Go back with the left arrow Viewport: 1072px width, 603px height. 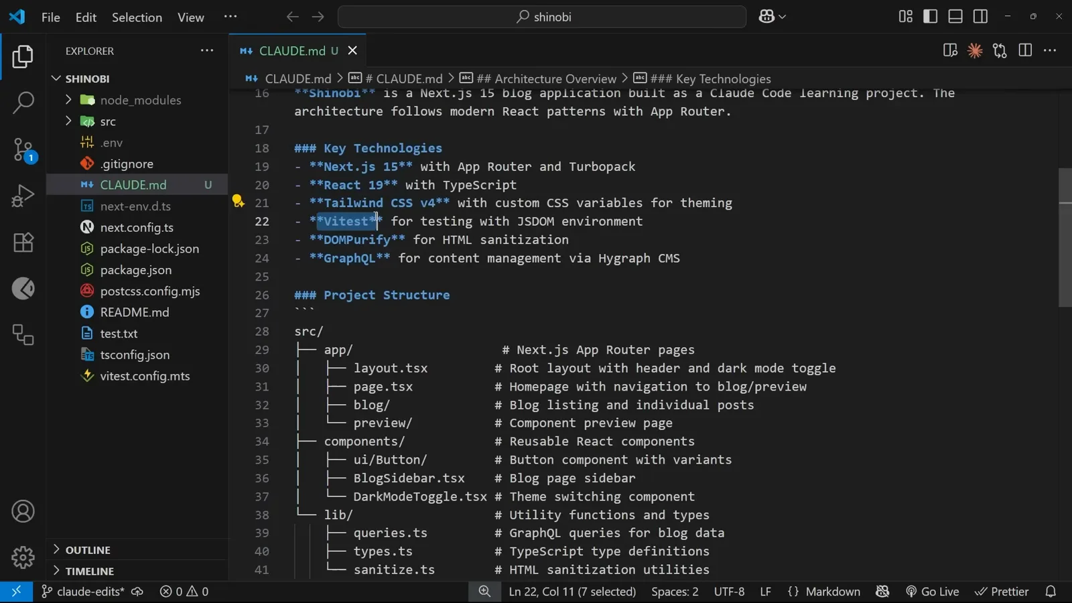(x=293, y=17)
